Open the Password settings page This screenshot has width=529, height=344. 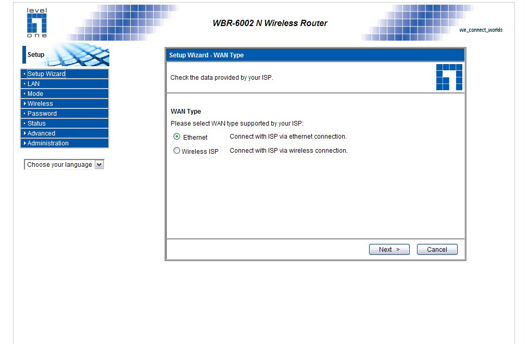(x=65, y=114)
